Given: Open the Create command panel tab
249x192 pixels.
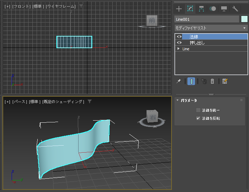Looking at the screenshot, I should (179, 9).
